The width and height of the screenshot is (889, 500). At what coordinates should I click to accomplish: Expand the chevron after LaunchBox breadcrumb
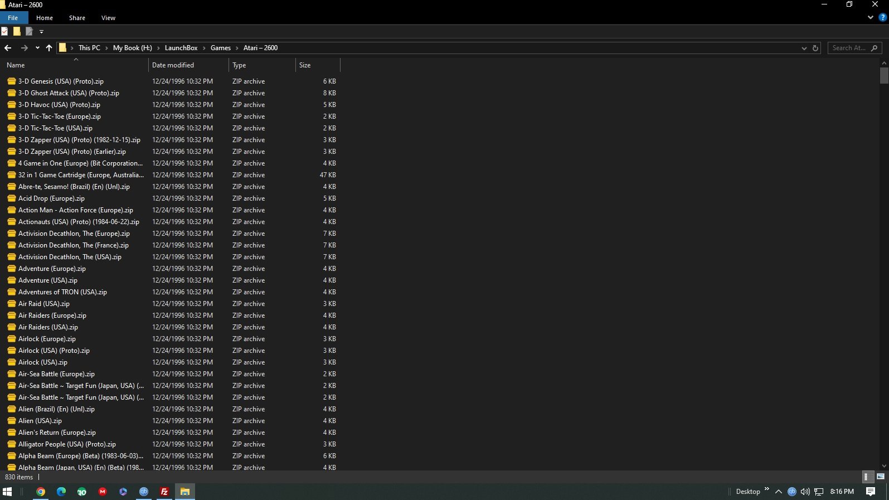tap(204, 48)
